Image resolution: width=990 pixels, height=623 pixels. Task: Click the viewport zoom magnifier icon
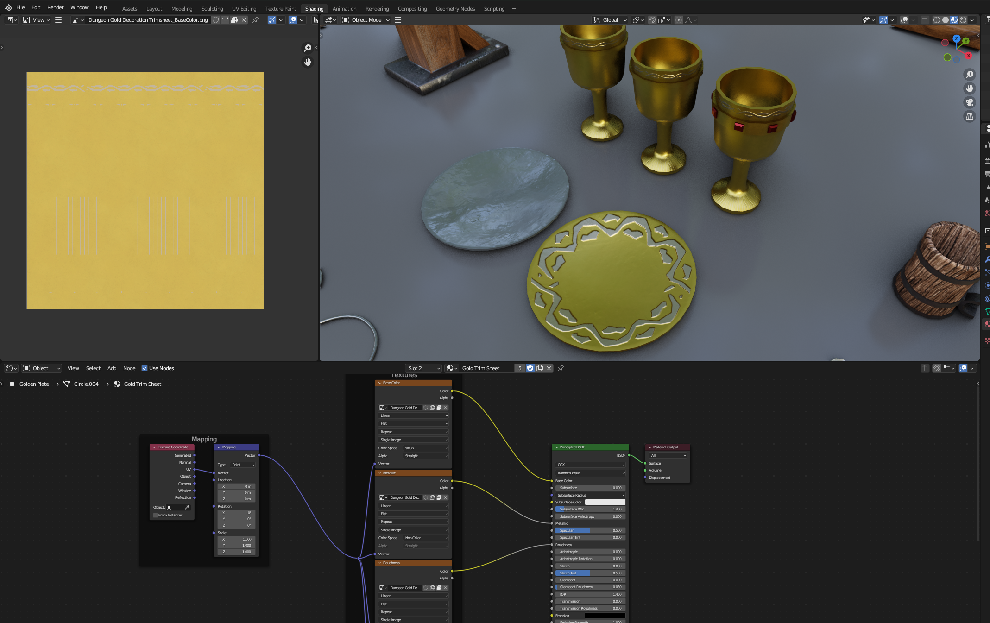click(x=969, y=75)
